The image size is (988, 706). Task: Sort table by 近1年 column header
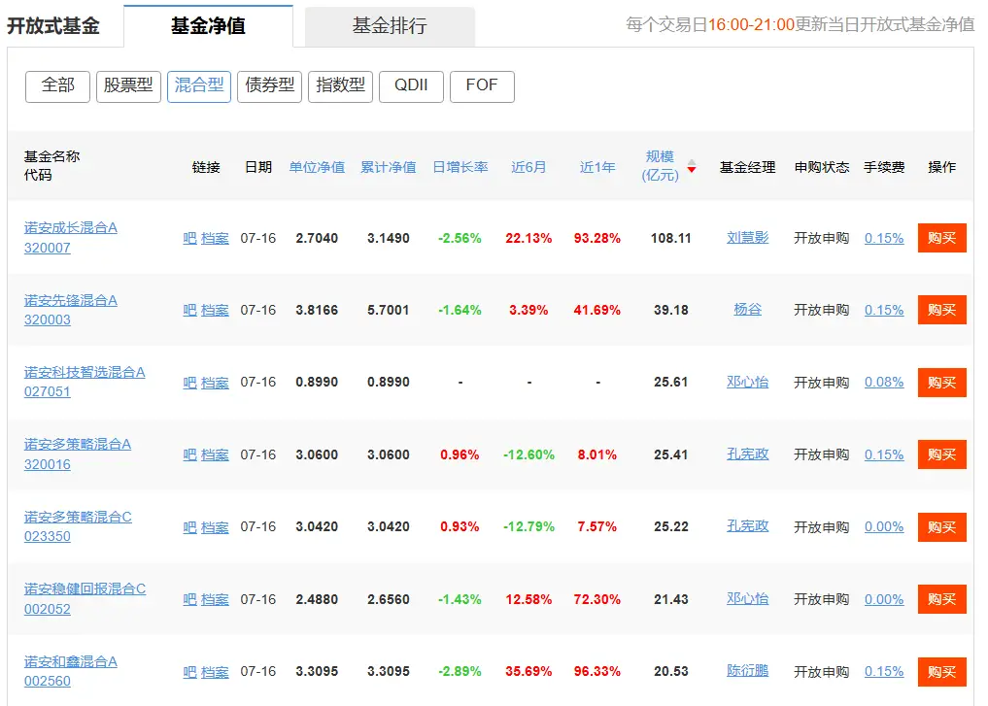(x=597, y=167)
